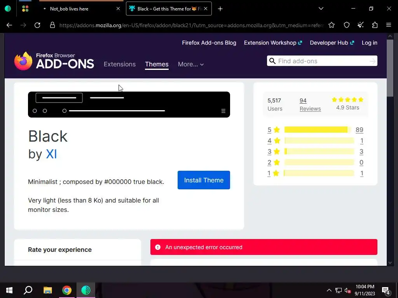Image resolution: width=398 pixels, height=298 pixels.
Task: Close the Black theme tab
Action: [206, 9]
